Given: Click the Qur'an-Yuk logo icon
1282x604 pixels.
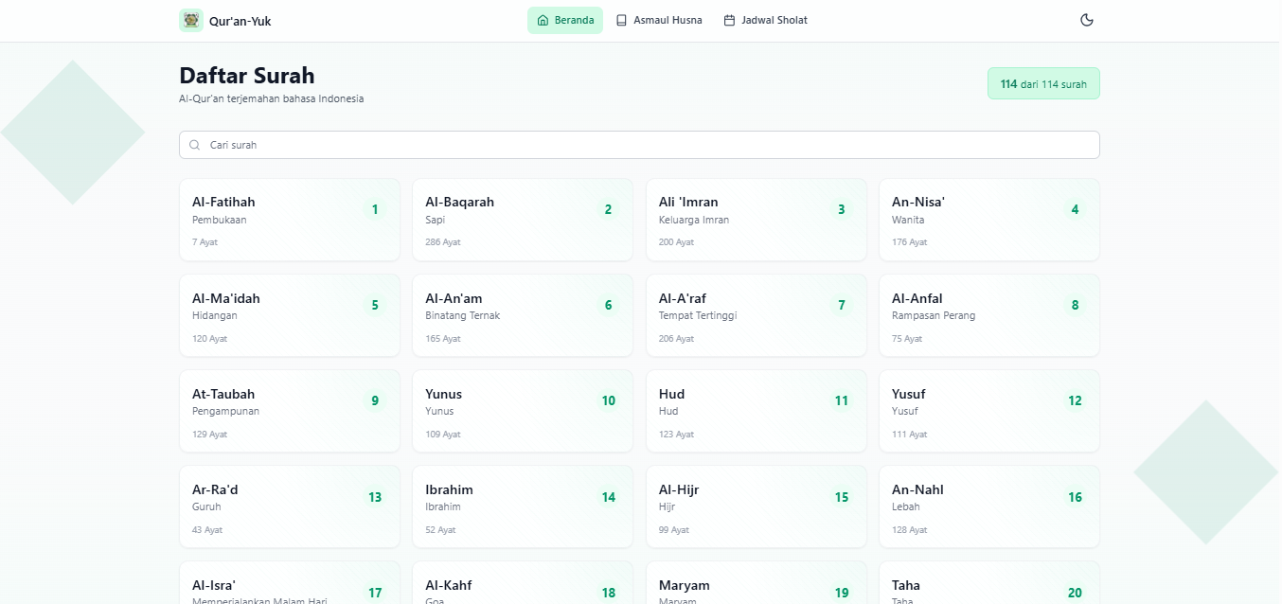Looking at the screenshot, I should pyautogui.click(x=191, y=20).
